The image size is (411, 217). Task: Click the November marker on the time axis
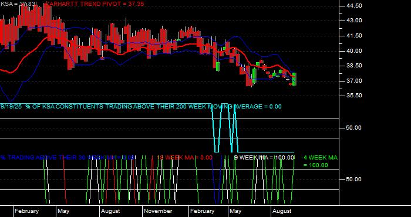[158, 211]
